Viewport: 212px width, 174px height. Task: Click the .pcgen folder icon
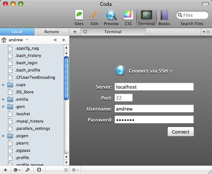coord(10,136)
